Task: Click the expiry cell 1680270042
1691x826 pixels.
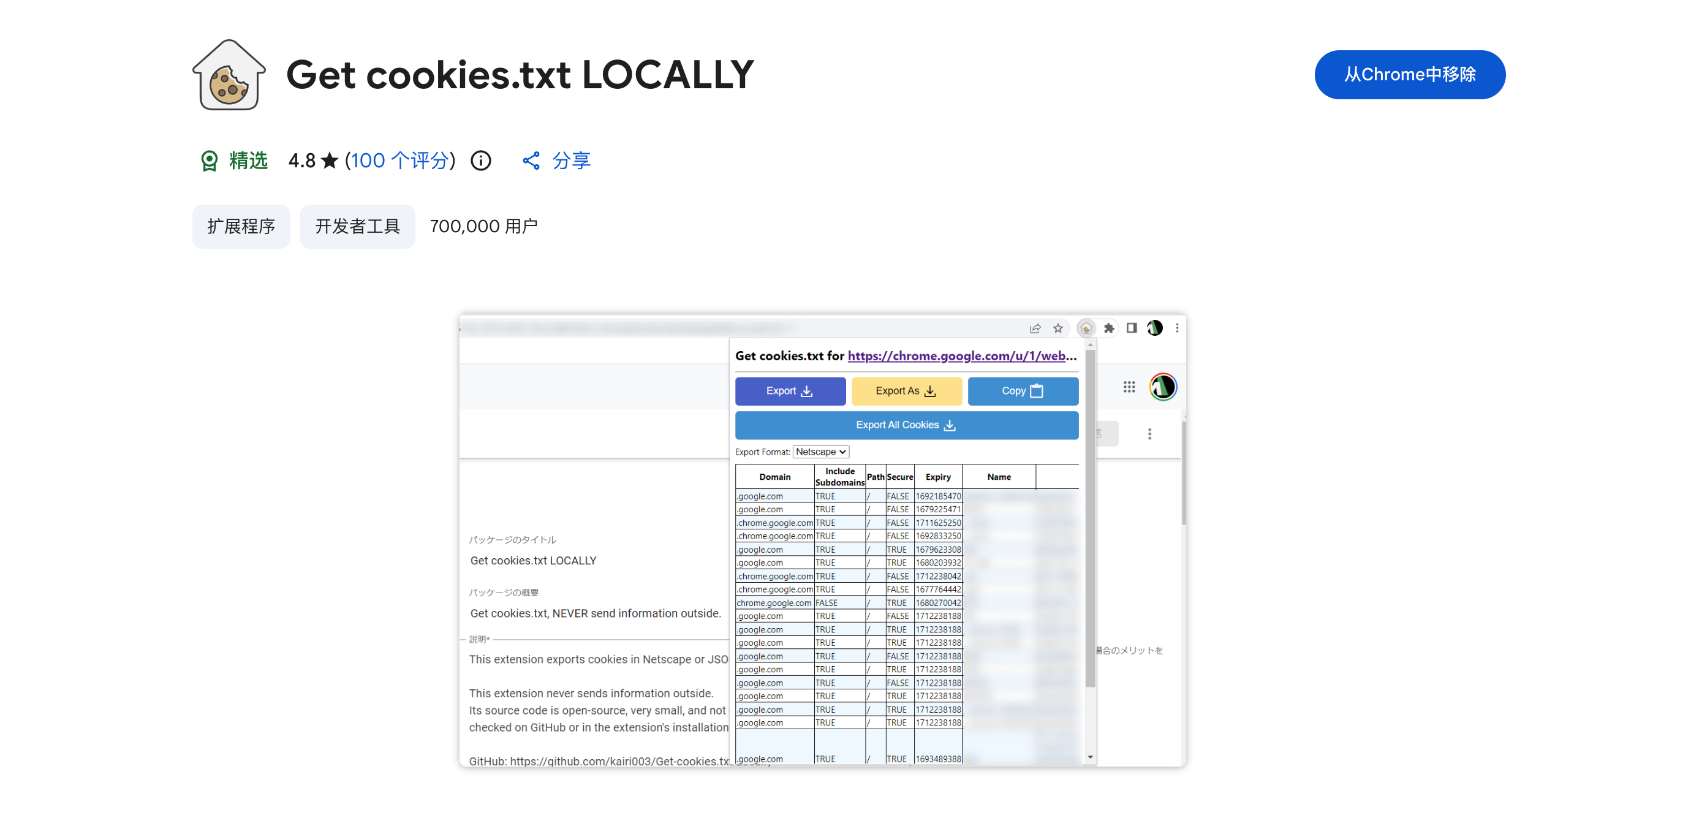Action: click(938, 603)
